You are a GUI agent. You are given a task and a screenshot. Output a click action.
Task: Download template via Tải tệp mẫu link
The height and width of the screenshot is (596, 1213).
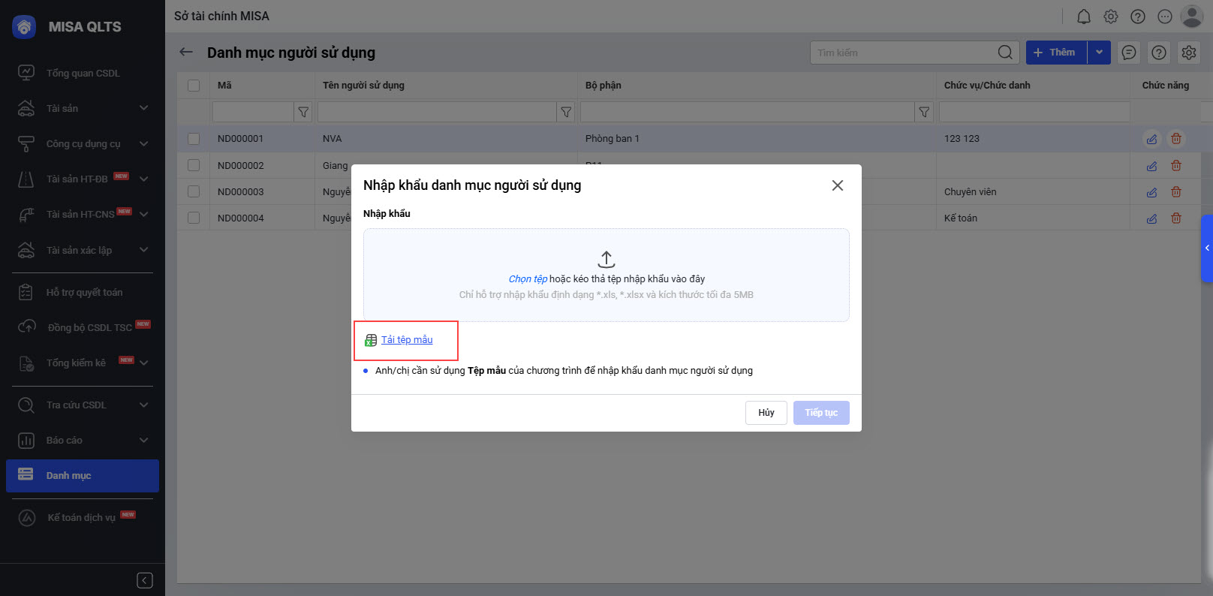[x=407, y=340]
